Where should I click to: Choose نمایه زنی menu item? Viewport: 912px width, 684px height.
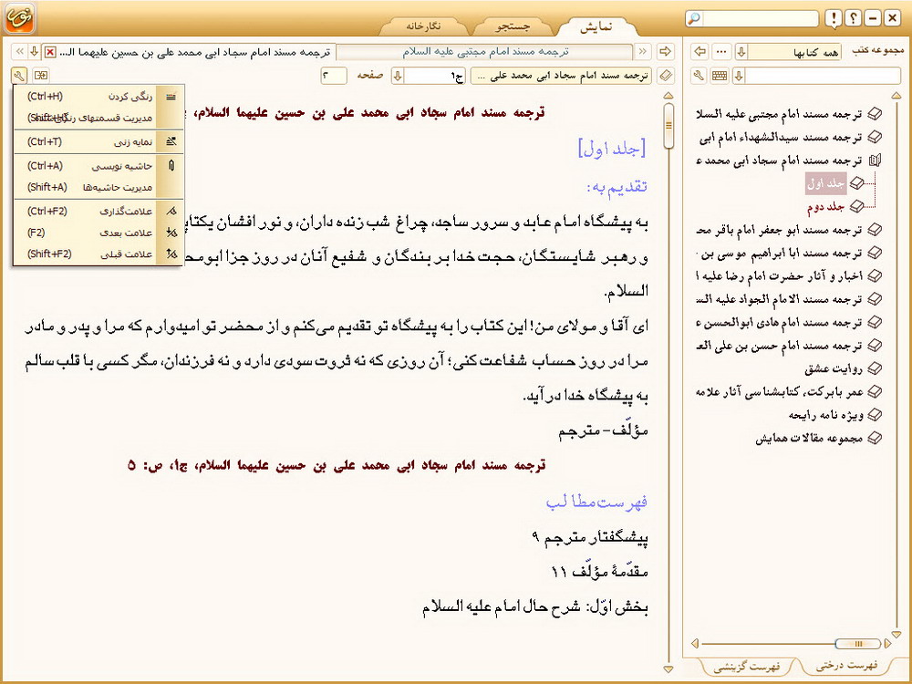pyautogui.click(x=98, y=141)
